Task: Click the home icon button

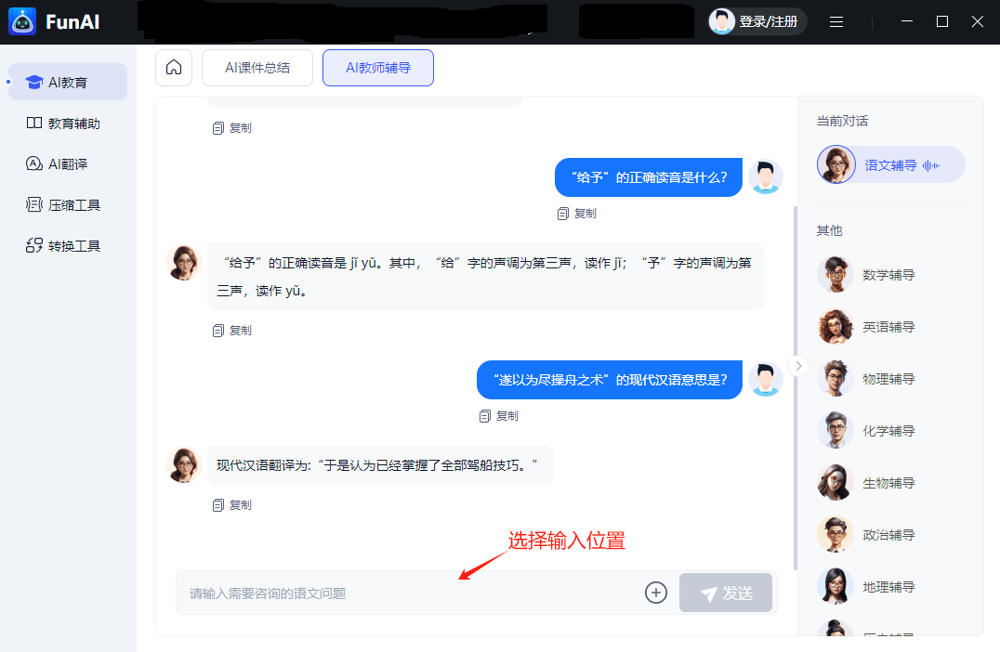Action: tap(174, 68)
